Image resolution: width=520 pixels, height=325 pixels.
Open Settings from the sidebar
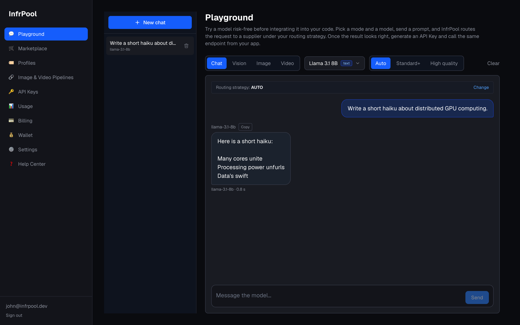tap(46, 149)
